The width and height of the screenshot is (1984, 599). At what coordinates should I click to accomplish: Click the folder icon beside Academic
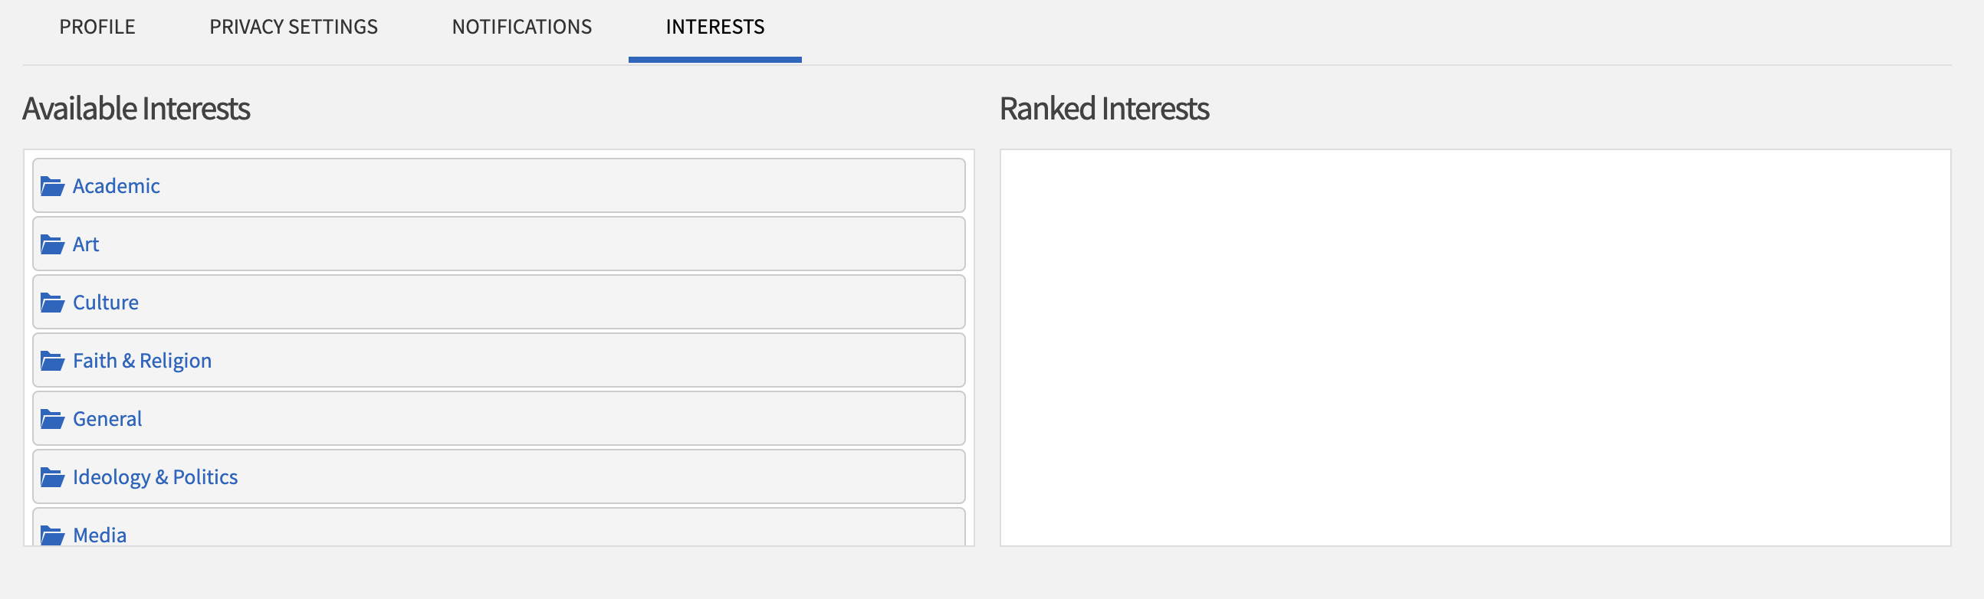51,185
